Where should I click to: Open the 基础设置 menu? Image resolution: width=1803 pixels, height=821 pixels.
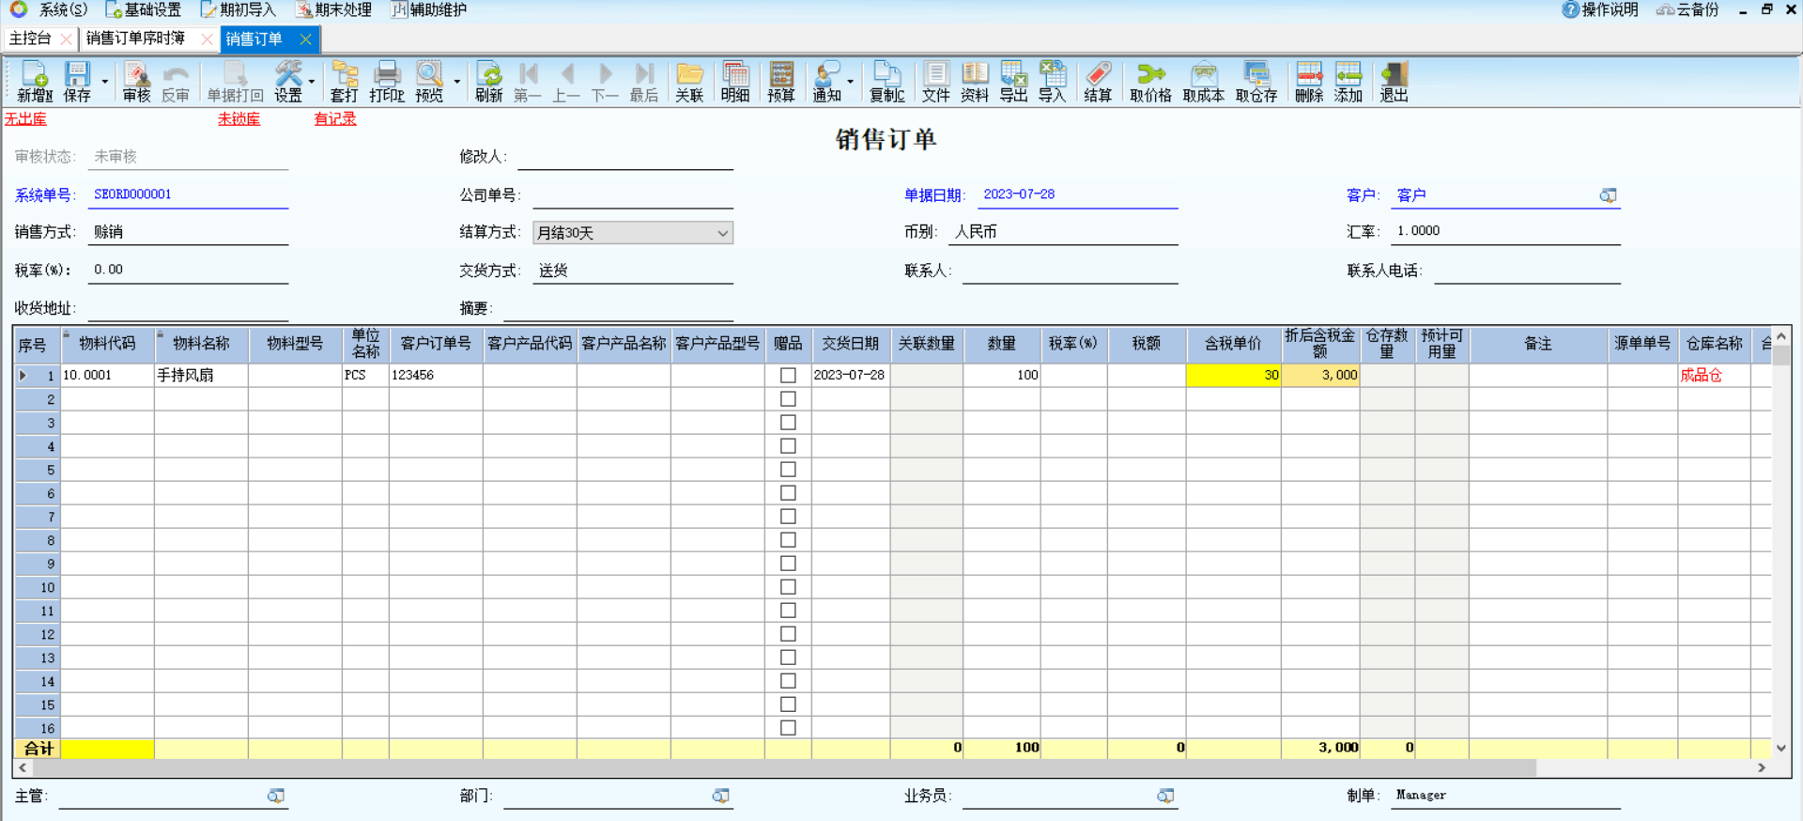pyautogui.click(x=144, y=9)
